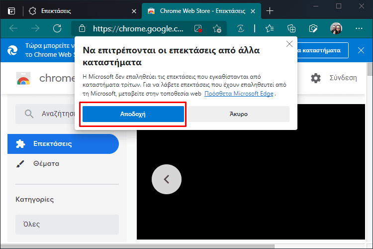Viewport: 373px width, 249px height.
Task: Click the Αποδοχή button in the dialog
Action: [x=133, y=114]
